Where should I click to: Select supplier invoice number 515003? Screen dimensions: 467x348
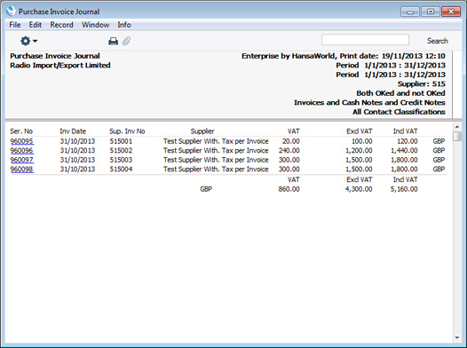(x=121, y=160)
